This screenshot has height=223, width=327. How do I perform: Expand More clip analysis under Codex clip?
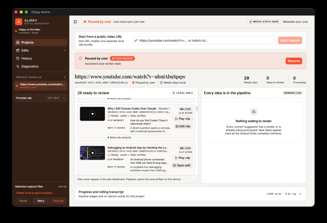[119, 138]
